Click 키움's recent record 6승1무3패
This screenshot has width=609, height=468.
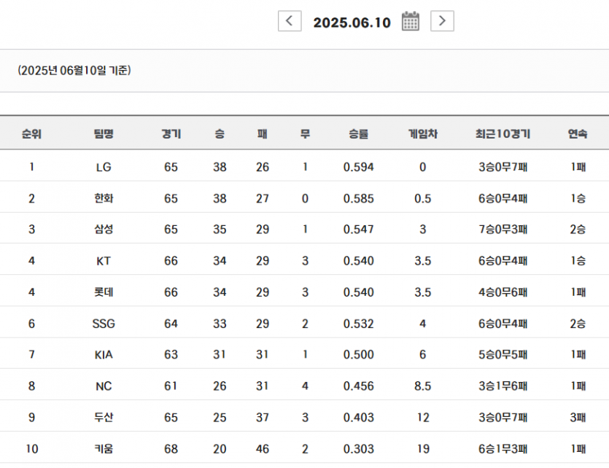click(503, 449)
